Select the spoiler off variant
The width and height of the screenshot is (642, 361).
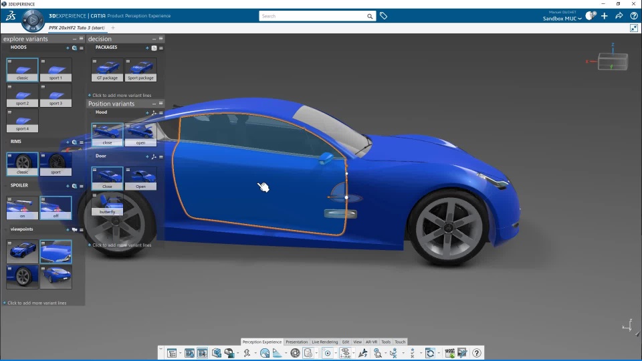56,208
